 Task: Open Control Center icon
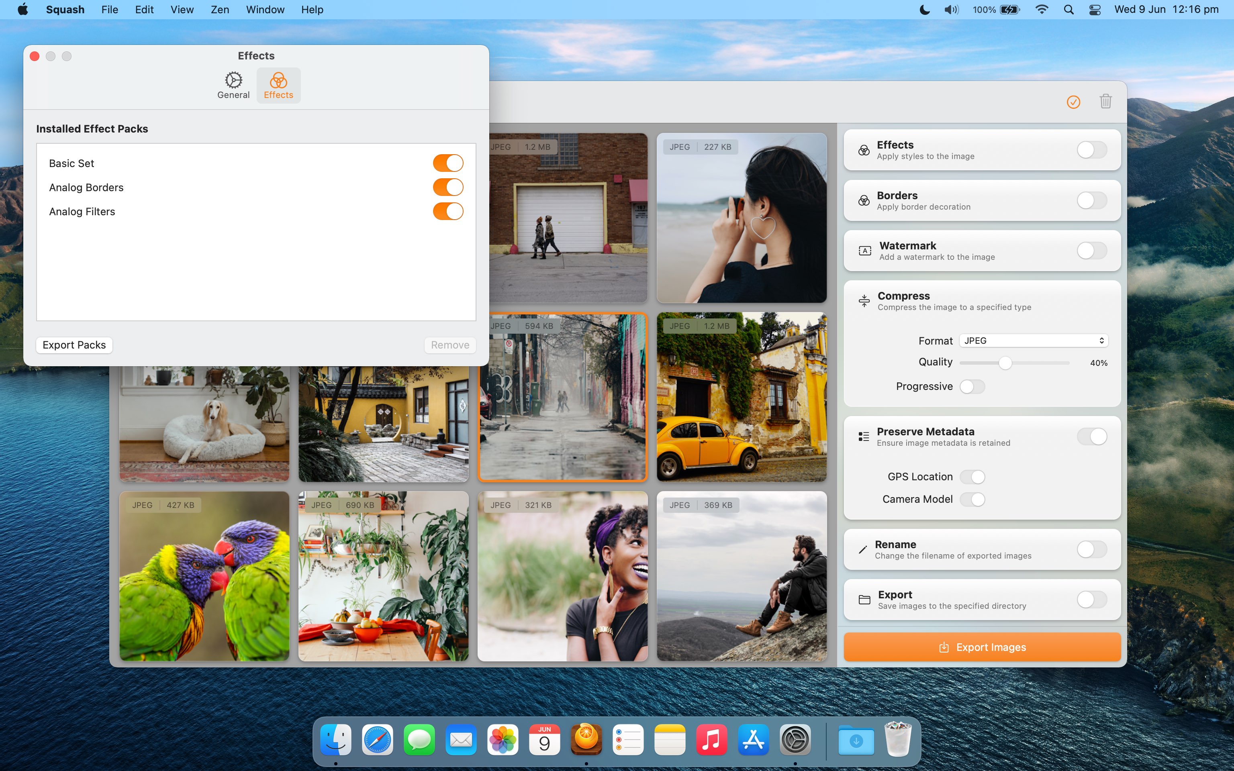[x=1095, y=10]
